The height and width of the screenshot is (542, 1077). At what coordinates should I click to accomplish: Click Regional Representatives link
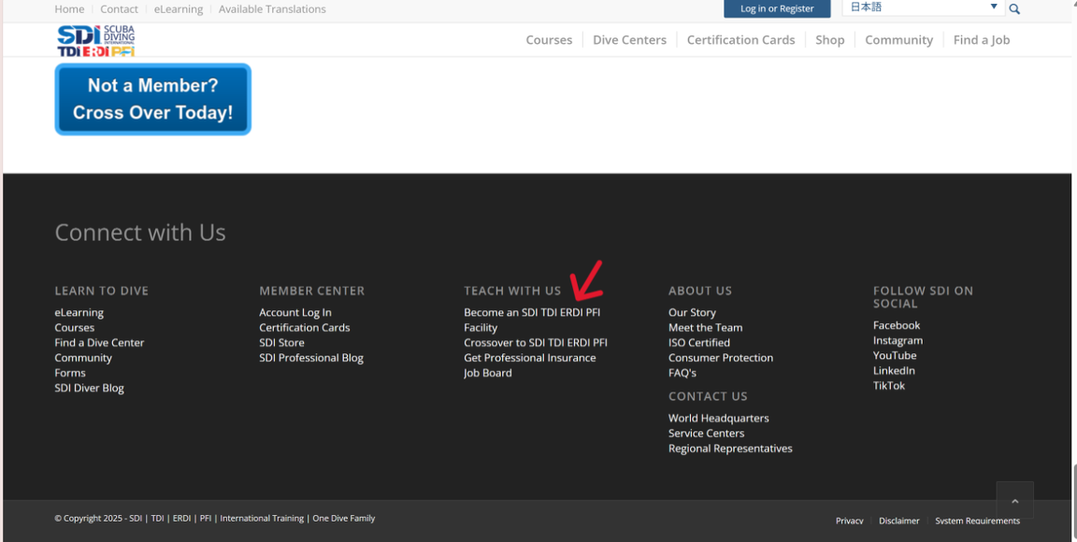[730, 449]
